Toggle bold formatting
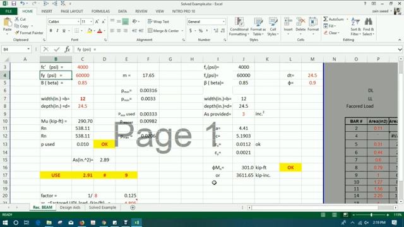404x227 pixels. [50, 31]
